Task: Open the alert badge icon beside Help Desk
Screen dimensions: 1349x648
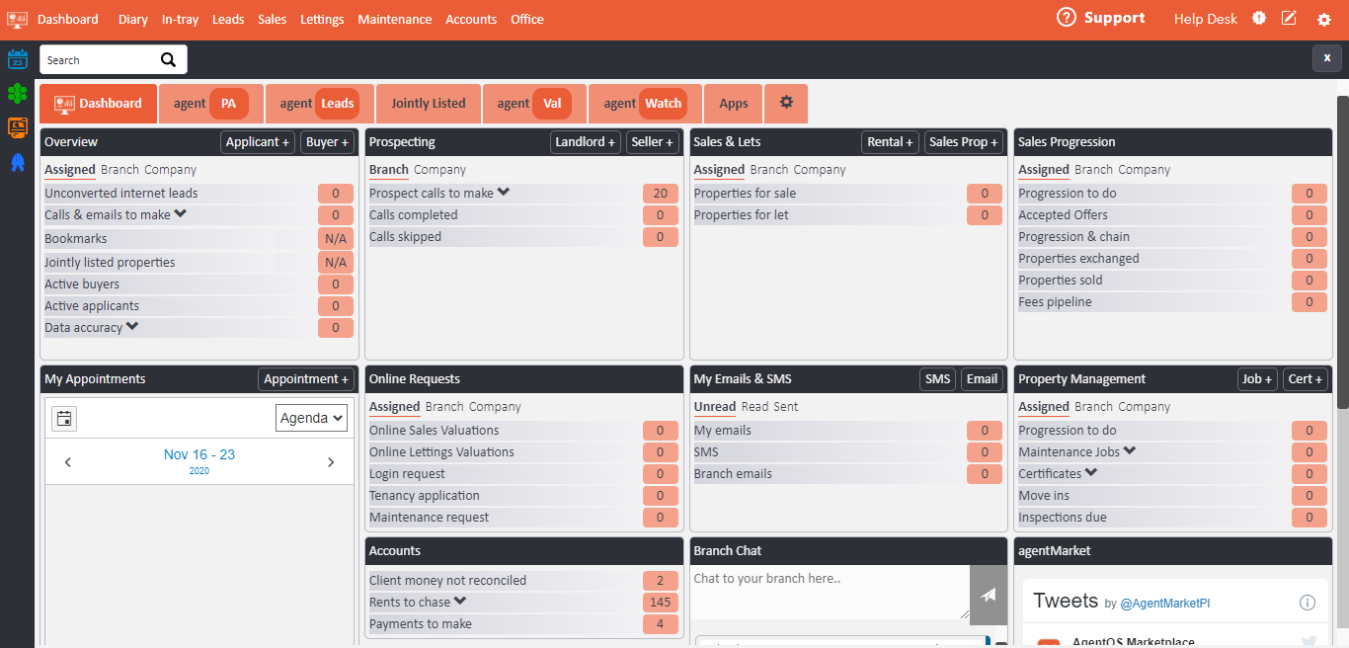Action: tap(1259, 19)
